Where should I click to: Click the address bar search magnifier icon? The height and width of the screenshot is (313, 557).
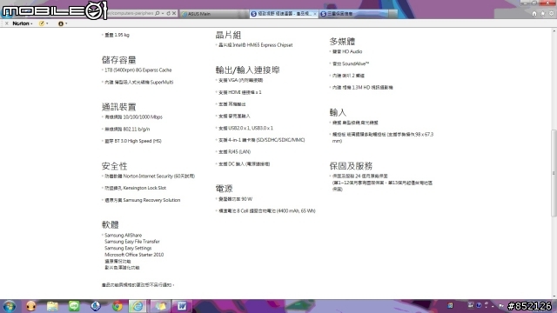157,13
